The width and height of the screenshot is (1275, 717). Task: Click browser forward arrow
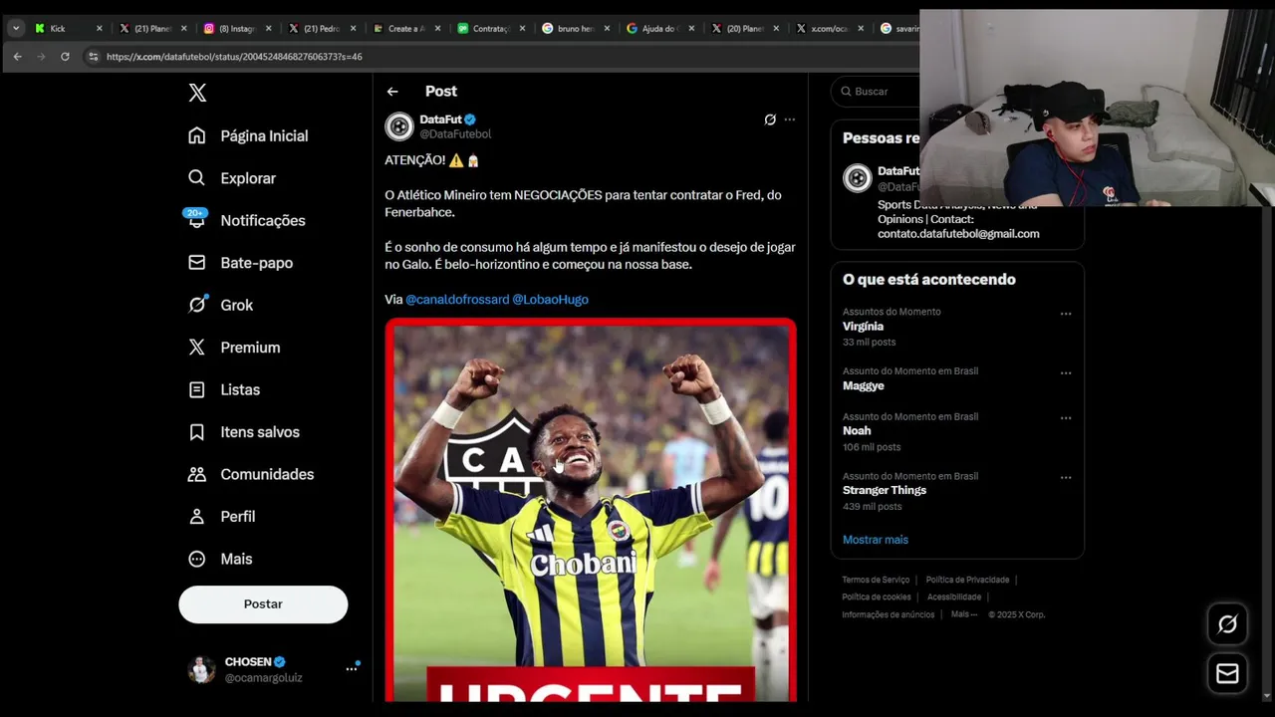pyautogui.click(x=41, y=57)
